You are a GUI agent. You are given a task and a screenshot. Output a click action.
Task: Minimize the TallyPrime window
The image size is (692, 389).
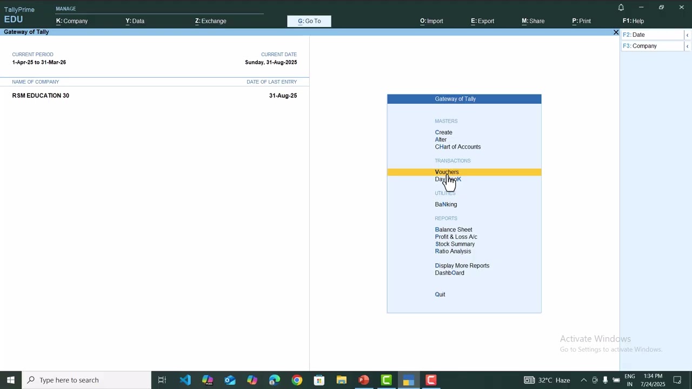(641, 8)
